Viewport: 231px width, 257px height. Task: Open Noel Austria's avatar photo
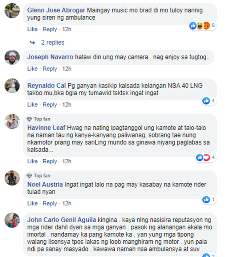pyautogui.click(x=12, y=178)
